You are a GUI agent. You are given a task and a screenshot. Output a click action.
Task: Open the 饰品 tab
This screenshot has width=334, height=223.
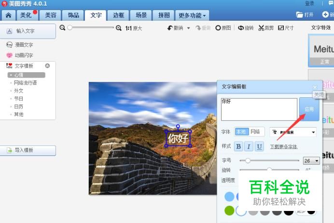coord(73,15)
